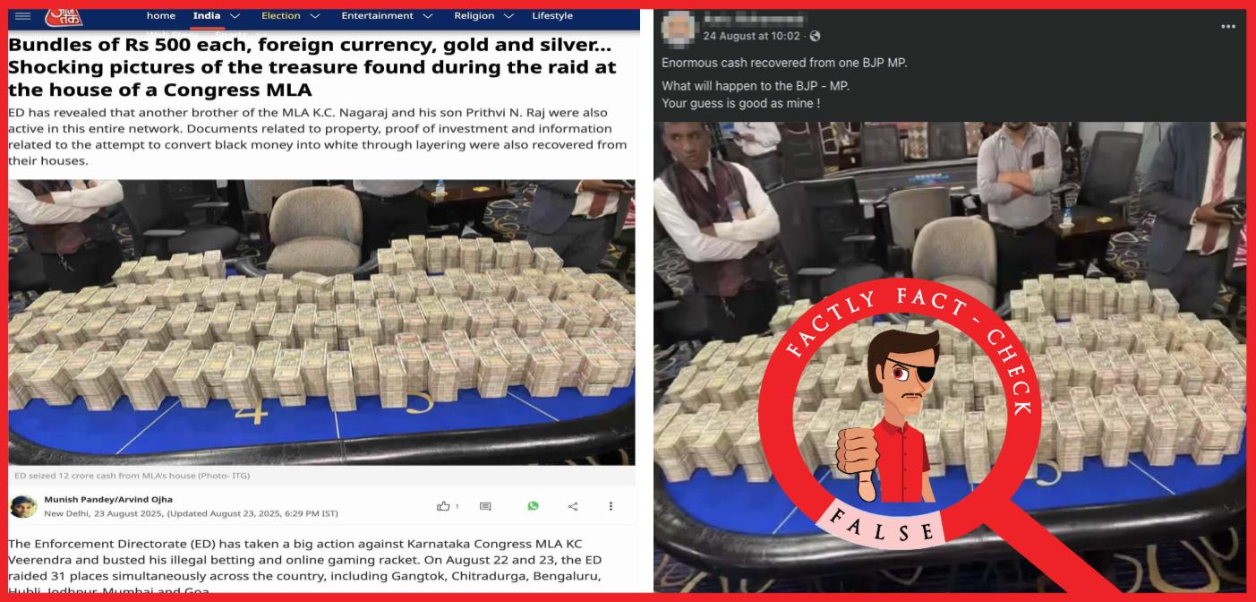Click the share icon under article
Viewport: 1256px width, 602px height.
(x=573, y=506)
